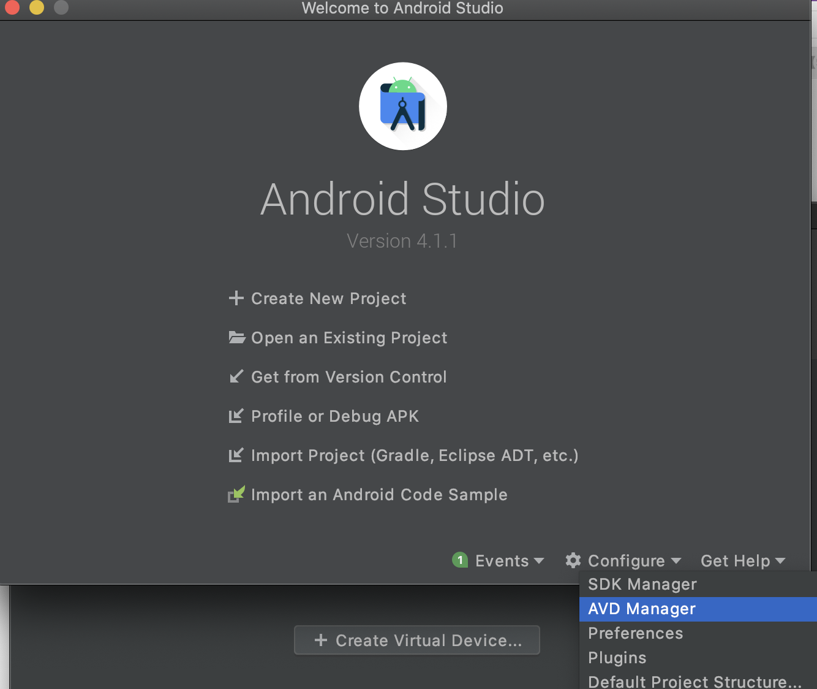Select AVD Manager menu entry
817x689 pixels.
click(x=698, y=609)
